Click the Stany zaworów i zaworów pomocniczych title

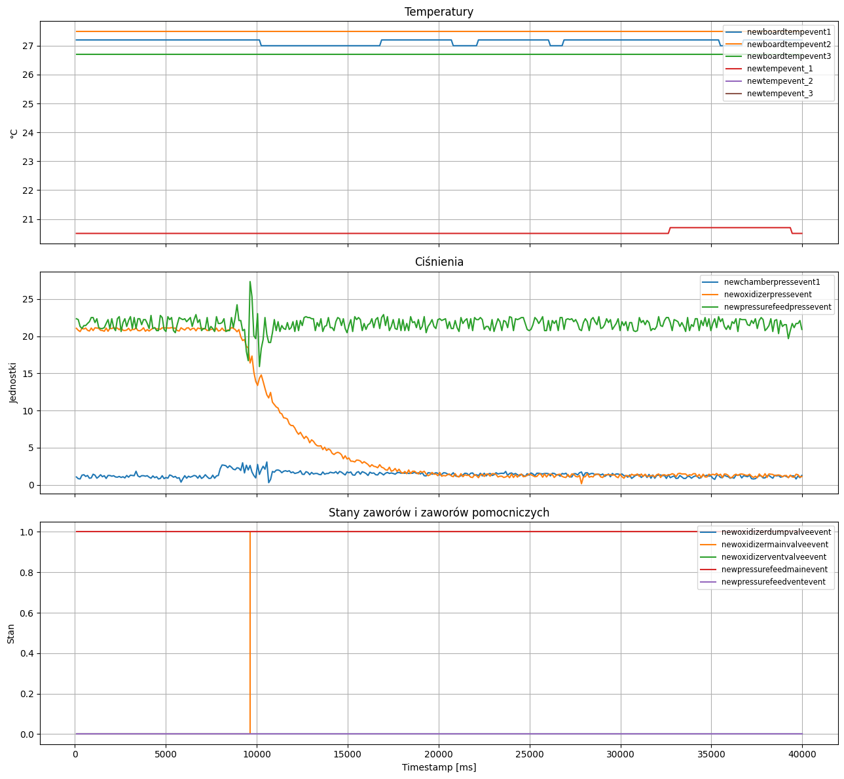click(439, 513)
